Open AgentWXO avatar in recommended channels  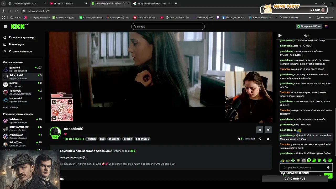click(6, 136)
